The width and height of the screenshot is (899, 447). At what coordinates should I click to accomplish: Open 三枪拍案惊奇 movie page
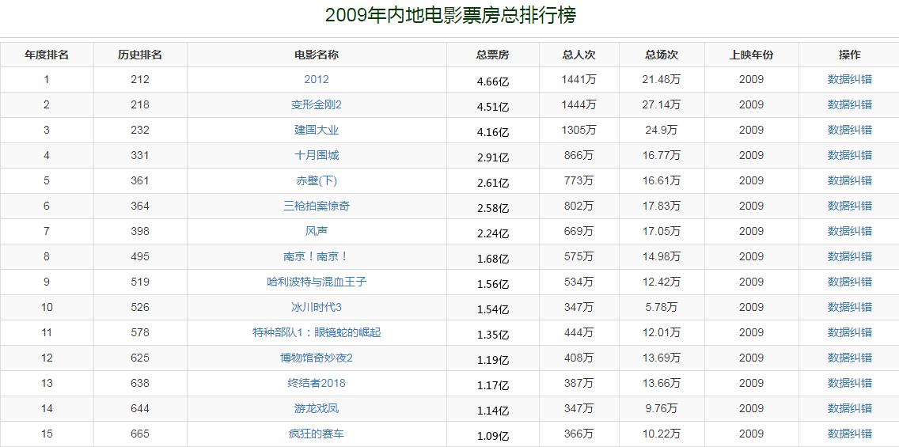tap(316, 206)
